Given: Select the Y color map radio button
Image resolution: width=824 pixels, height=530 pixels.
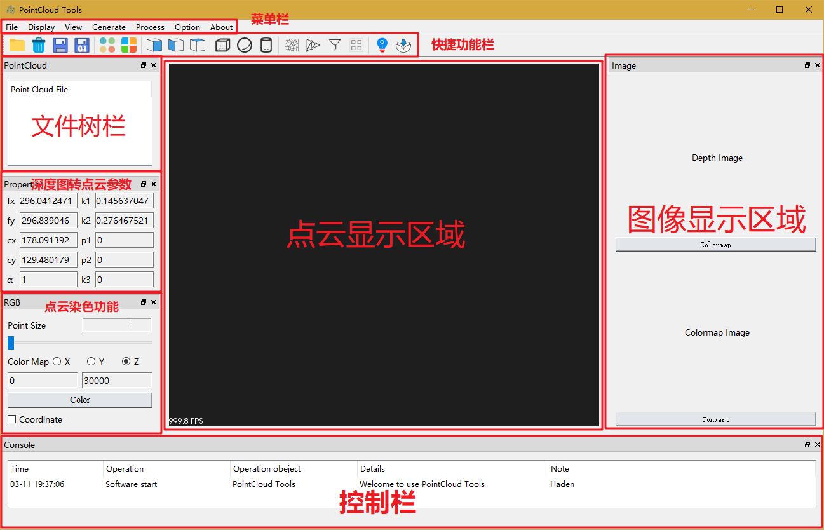Looking at the screenshot, I should (91, 362).
